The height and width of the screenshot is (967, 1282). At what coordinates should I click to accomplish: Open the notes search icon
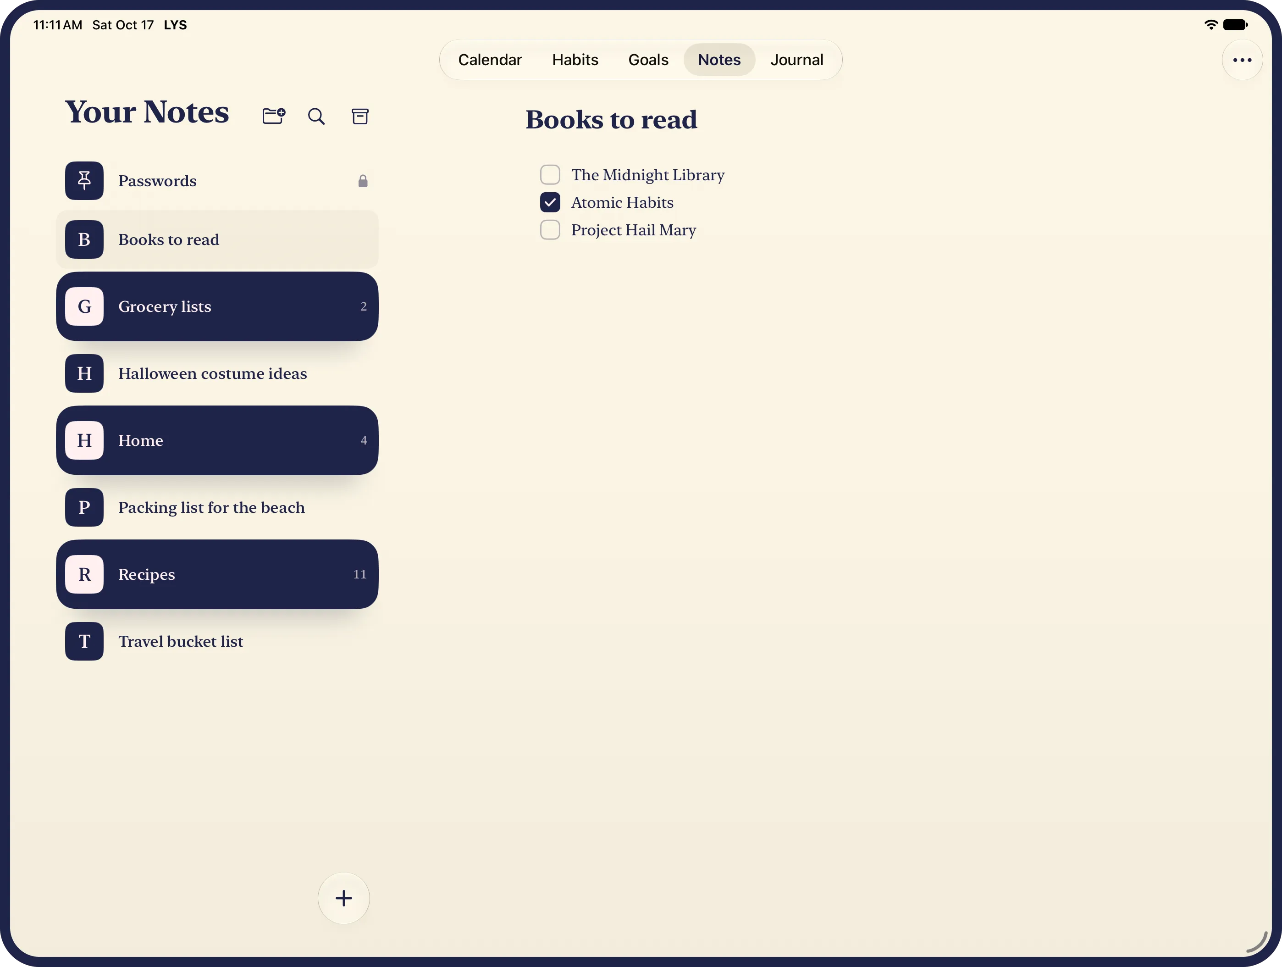(316, 117)
